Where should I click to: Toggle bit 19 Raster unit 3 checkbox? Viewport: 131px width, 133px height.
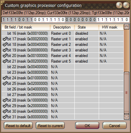click(5, 50)
